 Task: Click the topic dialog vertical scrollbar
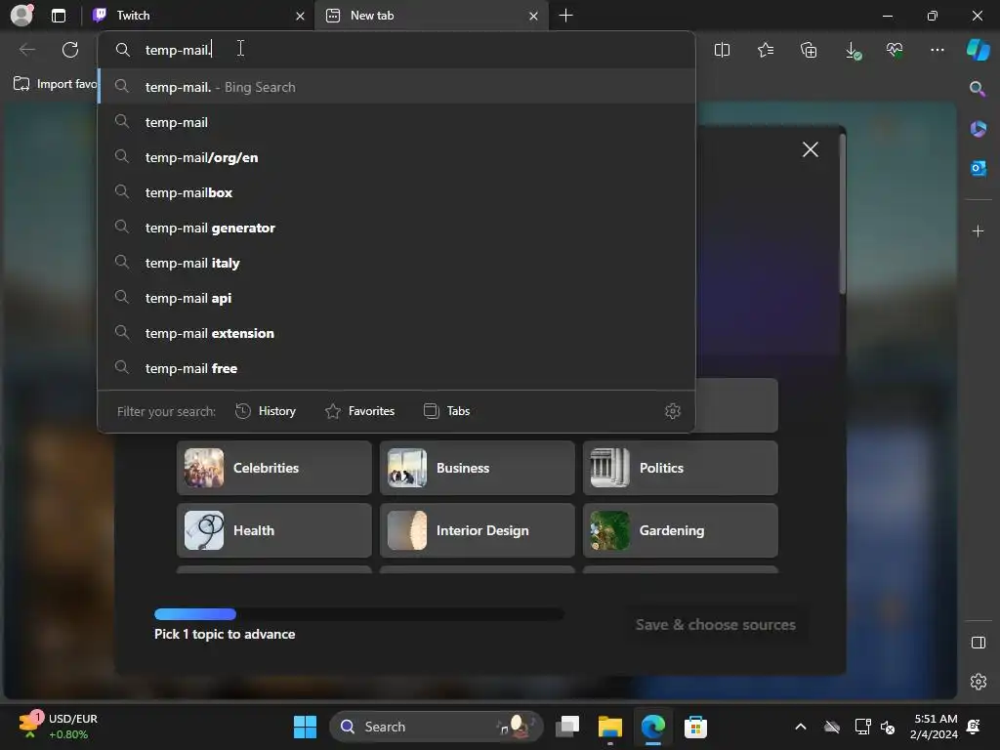pyautogui.click(x=843, y=214)
